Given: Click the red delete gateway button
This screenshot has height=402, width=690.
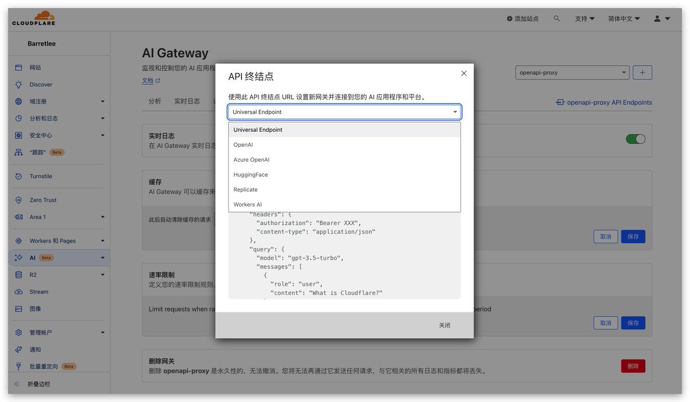Looking at the screenshot, I should tap(632, 366).
